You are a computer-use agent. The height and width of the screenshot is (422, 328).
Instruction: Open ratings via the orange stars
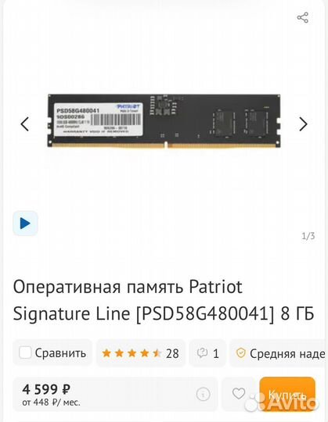point(132,353)
